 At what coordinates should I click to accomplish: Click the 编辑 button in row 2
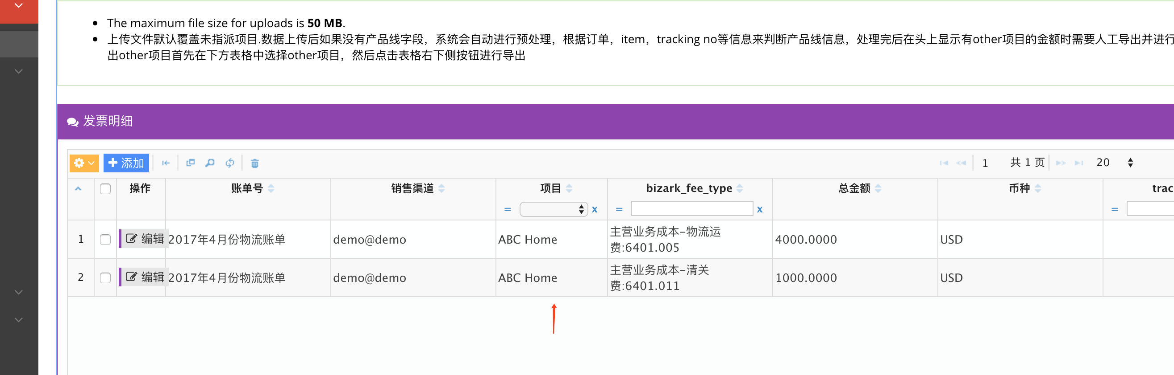click(145, 277)
